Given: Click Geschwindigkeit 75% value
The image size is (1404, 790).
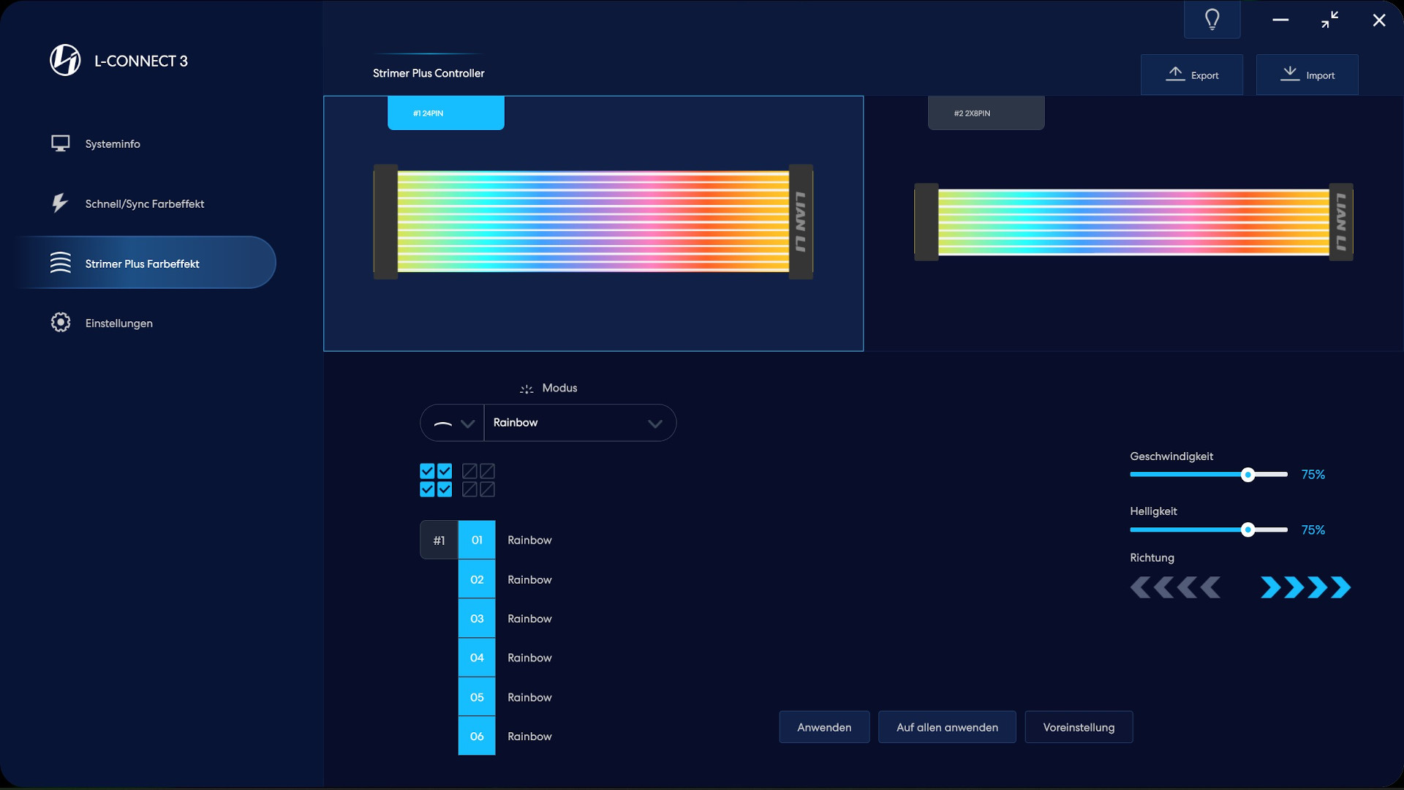Looking at the screenshot, I should tap(1313, 475).
